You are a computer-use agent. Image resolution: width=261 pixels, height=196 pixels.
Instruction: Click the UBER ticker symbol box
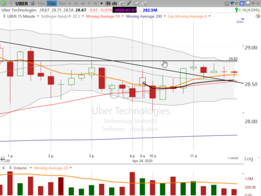click(x=22, y=3)
